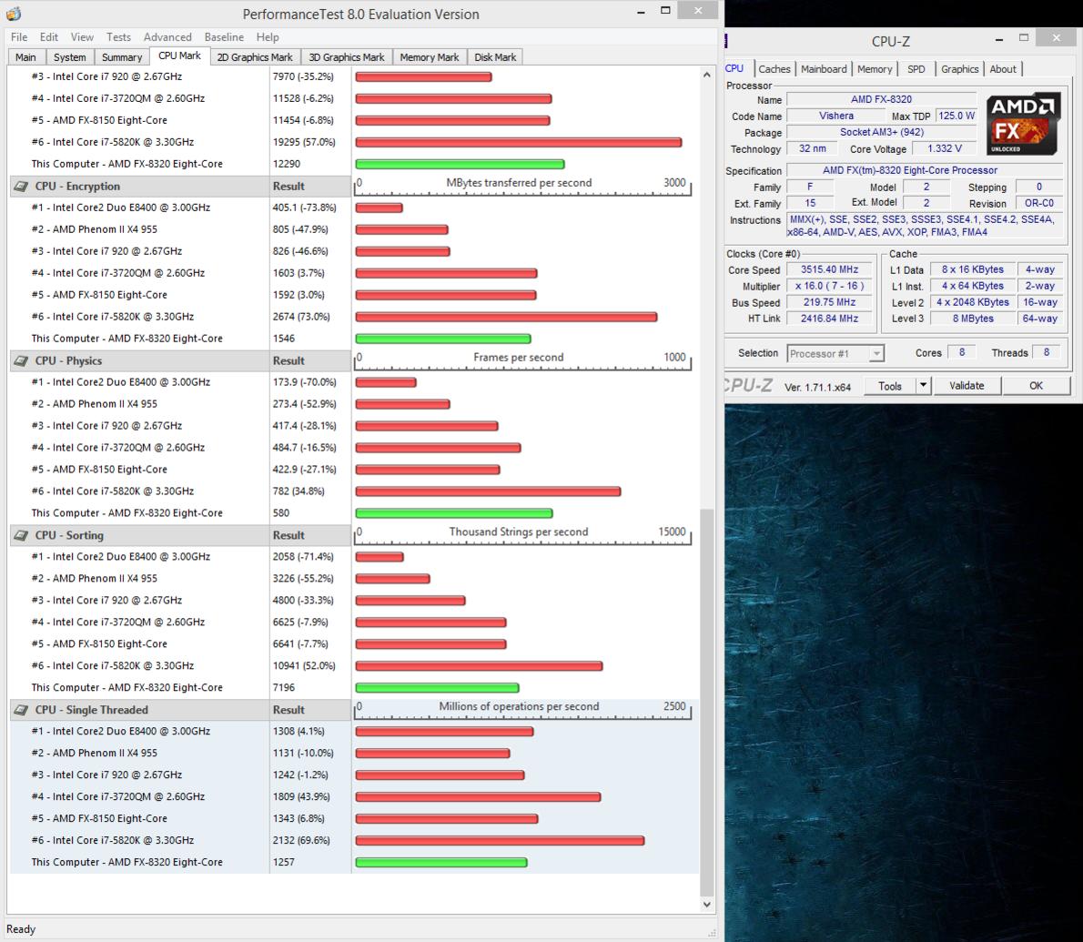
Task: Open the Baseline menu
Action: click(225, 37)
